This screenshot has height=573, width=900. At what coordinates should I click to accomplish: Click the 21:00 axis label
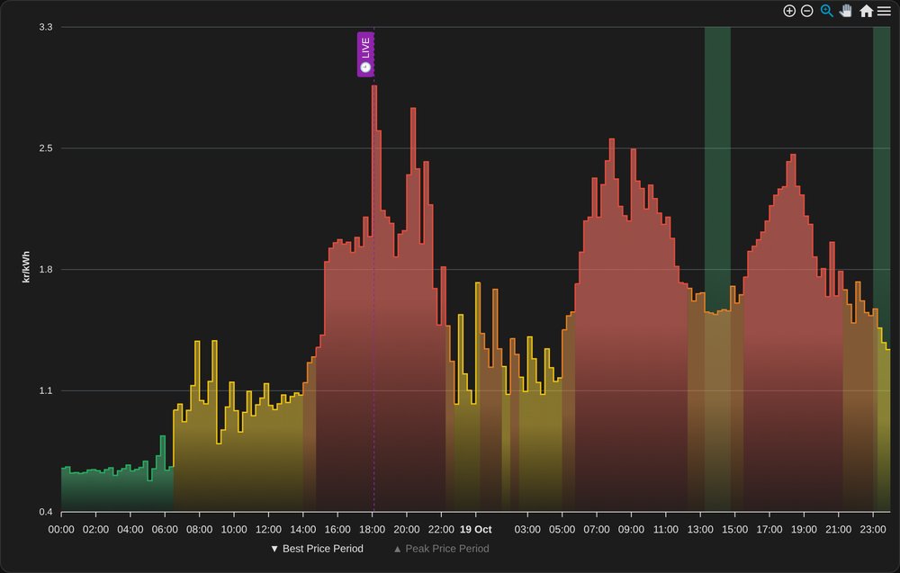[x=838, y=530]
